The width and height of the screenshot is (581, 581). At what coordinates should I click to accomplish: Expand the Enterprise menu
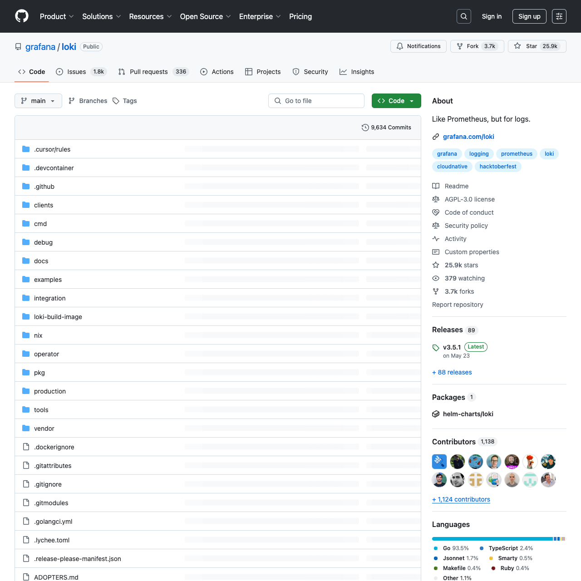pyautogui.click(x=260, y=16)
